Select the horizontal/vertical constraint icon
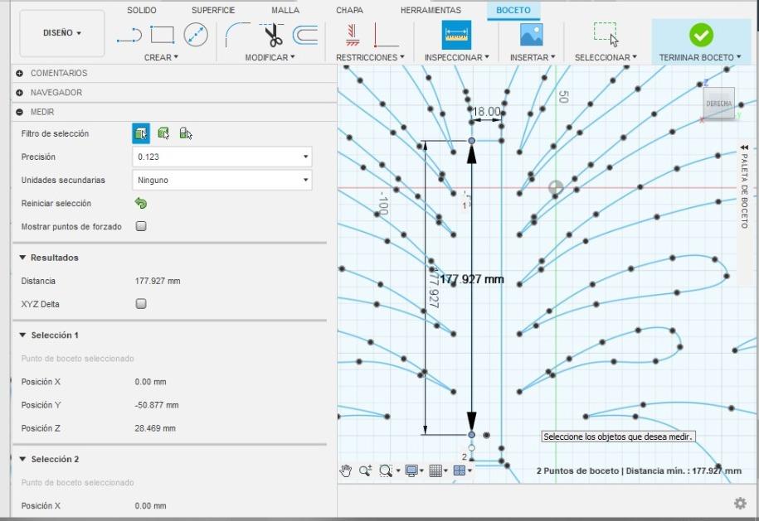 353,35
